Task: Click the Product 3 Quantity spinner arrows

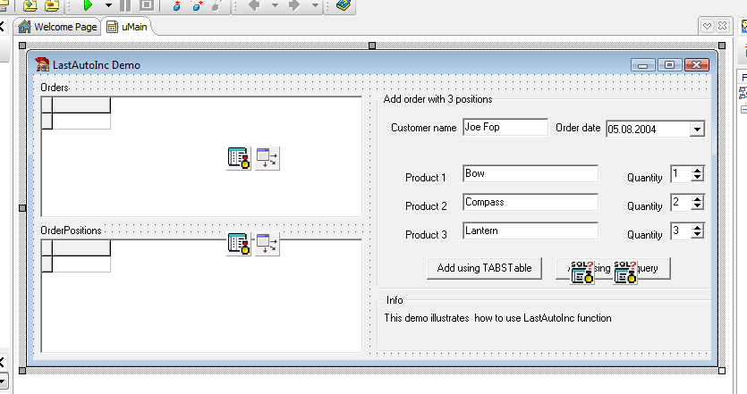Action: click(698, 231)
